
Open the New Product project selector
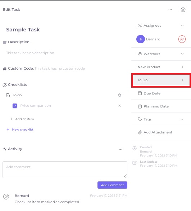click(x=161, y=67)
